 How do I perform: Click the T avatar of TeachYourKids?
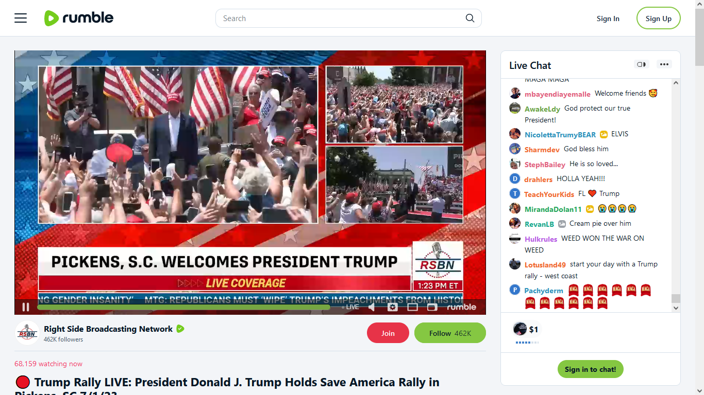coord(515,193)
